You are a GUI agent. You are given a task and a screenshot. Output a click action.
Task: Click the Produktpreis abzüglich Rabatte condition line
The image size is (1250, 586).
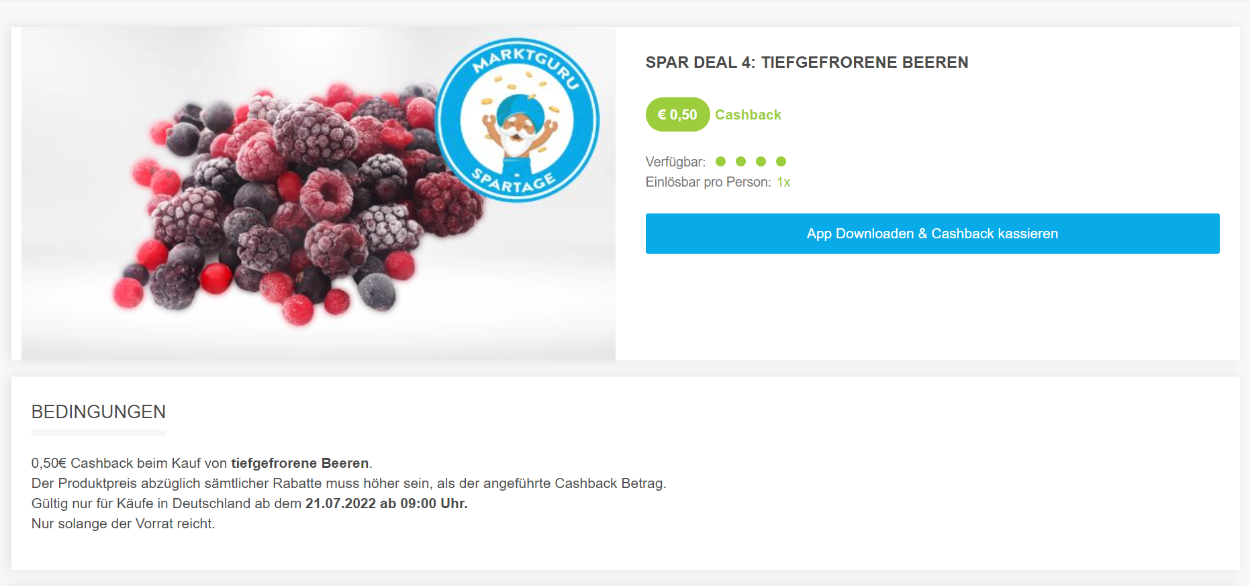[349, 483]
